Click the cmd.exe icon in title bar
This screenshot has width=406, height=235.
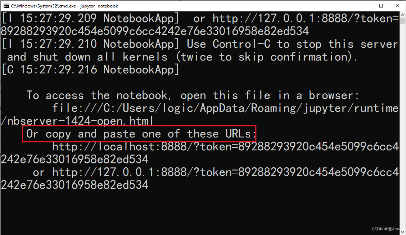6,6
